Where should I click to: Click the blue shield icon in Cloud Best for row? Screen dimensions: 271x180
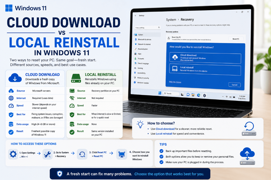click(x=11, y=115)
